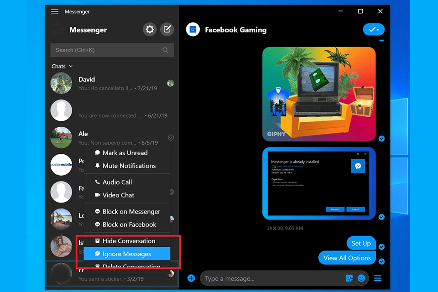438x292 pixels.
Task: Minimize the Messenger window
Action: [x=340, y=11]
